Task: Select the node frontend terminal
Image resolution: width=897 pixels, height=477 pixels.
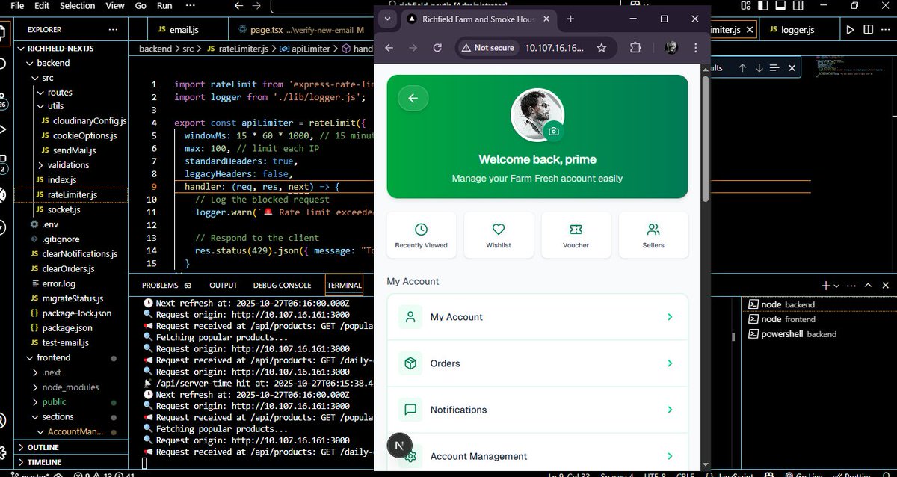Action: tap(819, 319)
